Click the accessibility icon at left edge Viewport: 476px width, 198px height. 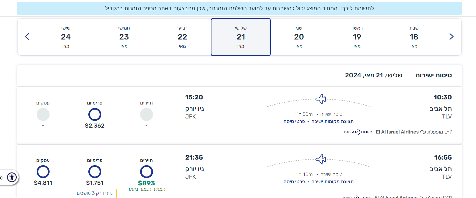coord(12,177)
